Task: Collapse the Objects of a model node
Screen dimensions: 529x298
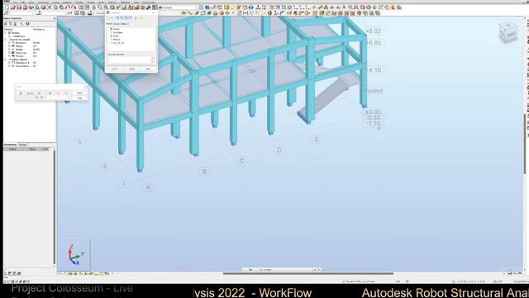Action: [6, 40]
